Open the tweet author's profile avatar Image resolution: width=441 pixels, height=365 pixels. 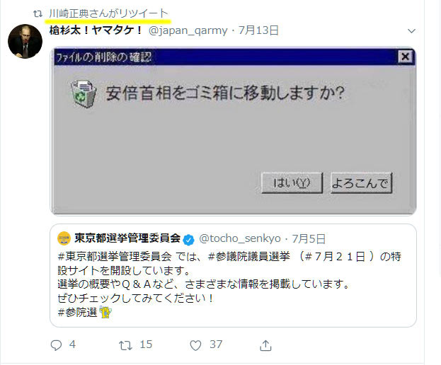(x=25, y=41)
